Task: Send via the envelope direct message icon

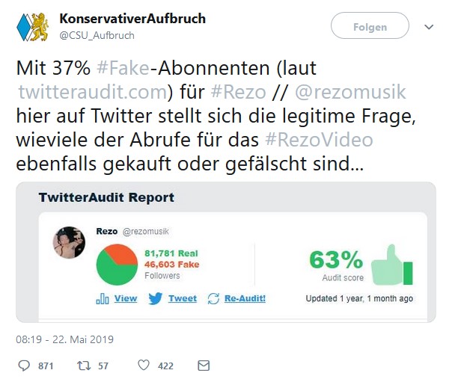Action: 204,366
